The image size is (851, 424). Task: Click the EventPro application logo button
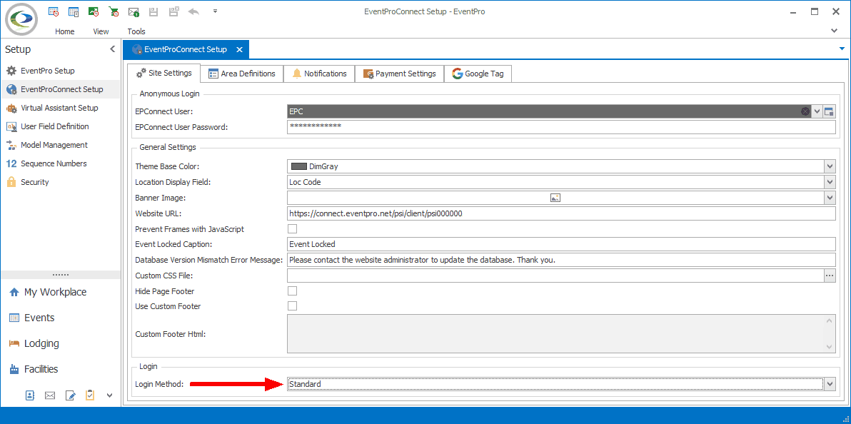tap(21, 19)
